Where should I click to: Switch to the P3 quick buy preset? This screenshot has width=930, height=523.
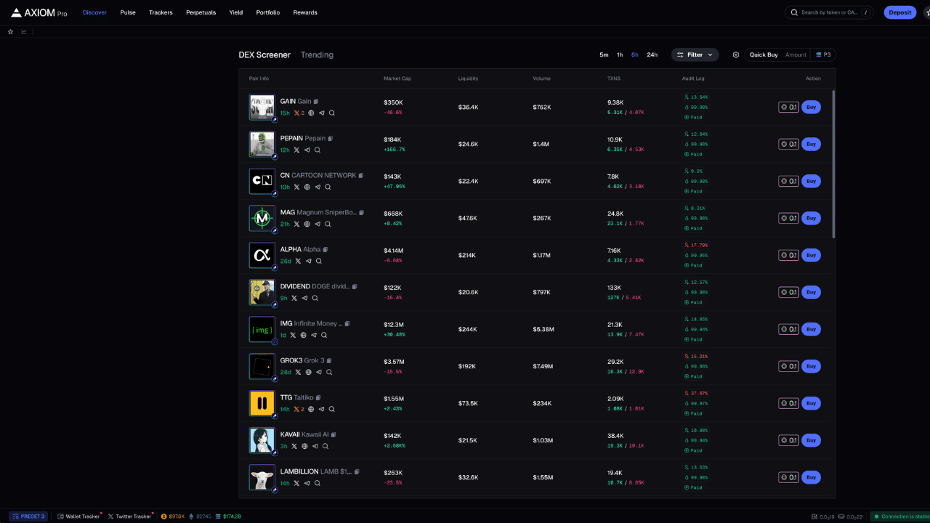click(824, 54)
